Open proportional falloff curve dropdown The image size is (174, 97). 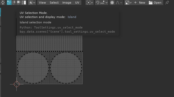[119, 3]
